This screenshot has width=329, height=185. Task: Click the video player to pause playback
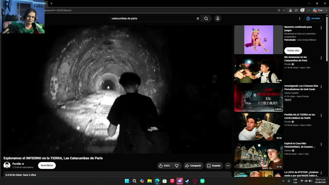click(117, 89)
